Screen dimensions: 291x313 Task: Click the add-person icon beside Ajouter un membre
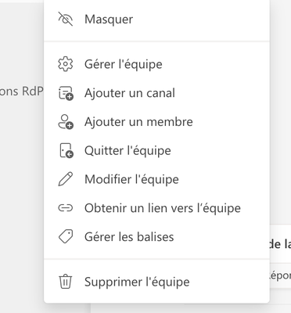coord(66,122)
